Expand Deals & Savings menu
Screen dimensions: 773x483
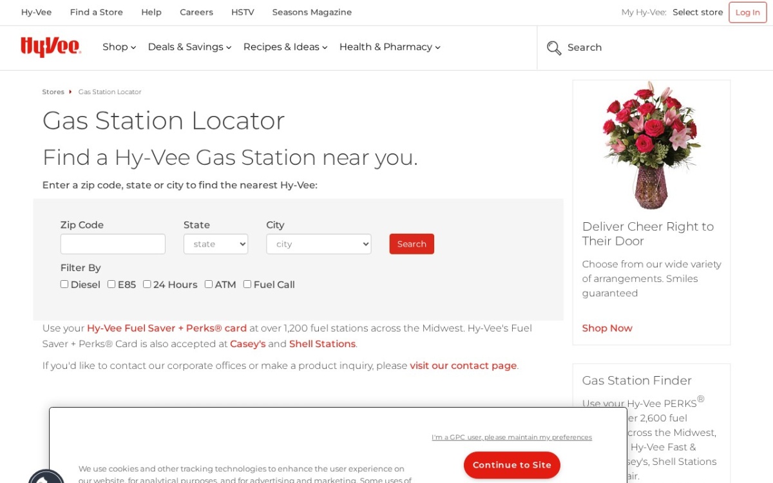point(189,47)
